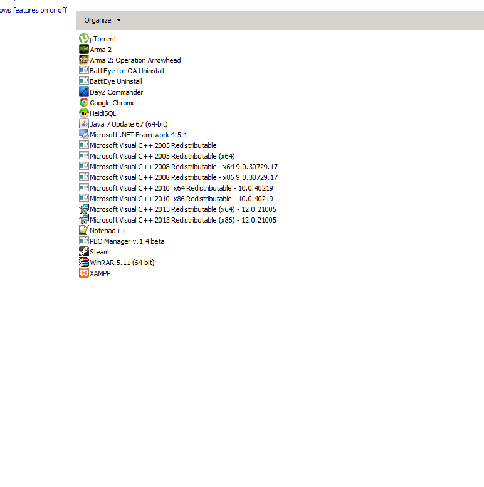Select Visual C++ 2013 Redistributable (x64) text

tap(183, 209)
